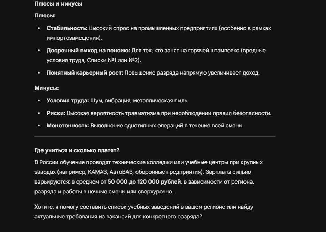This screenshot has width=326, height=232.
Task: Click the bold salary text '50 000 до 120 000 рублей'
Action: coord(144,182)
